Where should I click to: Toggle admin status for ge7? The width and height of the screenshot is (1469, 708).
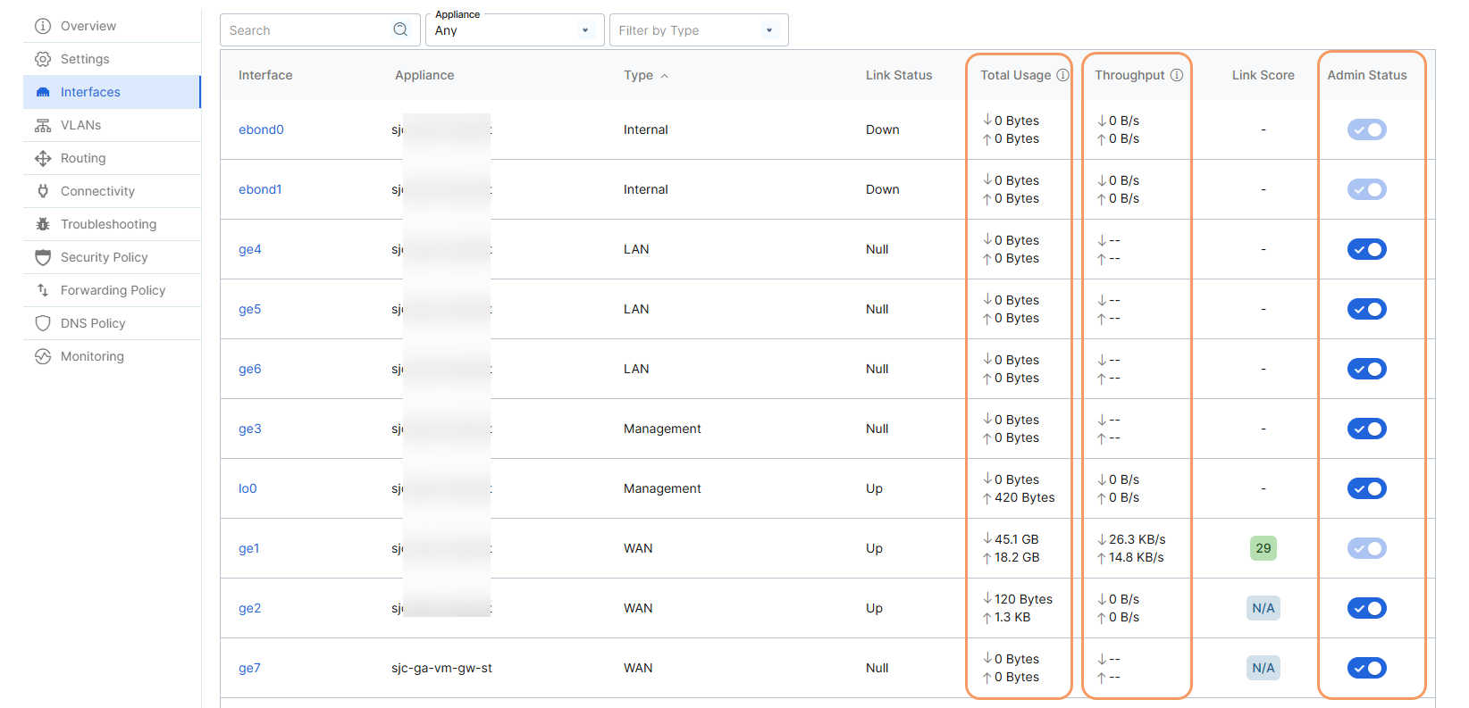coord(1366,668)
